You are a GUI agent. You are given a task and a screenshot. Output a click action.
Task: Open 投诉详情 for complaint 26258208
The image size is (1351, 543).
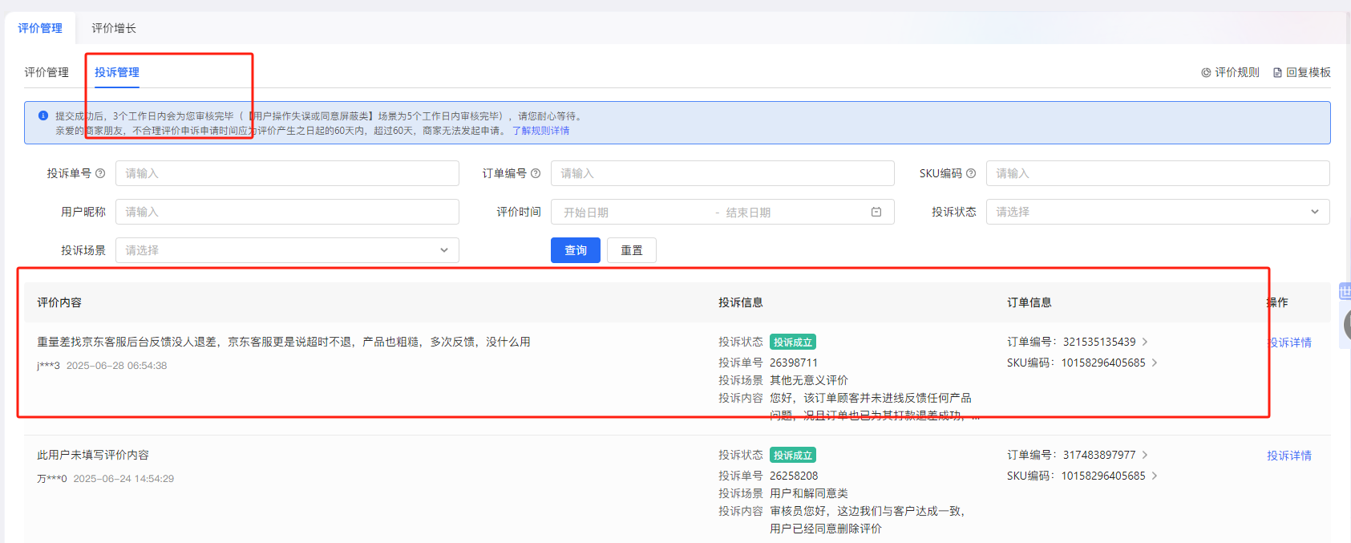(1288, 456)
